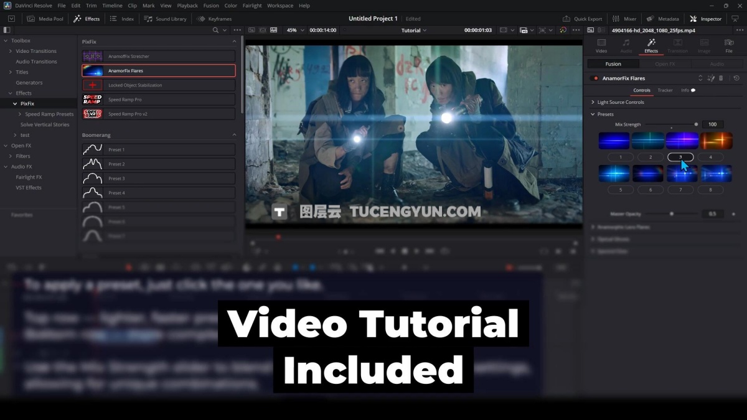Select the Speed Ramp Pro v2 effect
Image resolution: width=747 pixels, height=420 pixels.
[159, 114]
